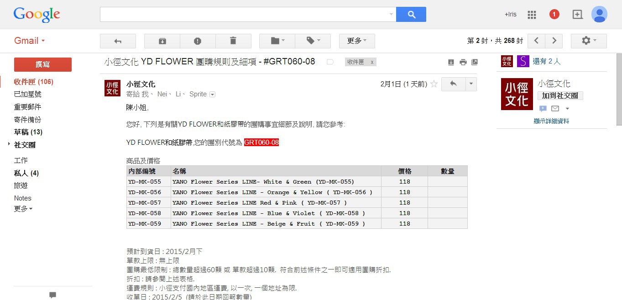Click the 小徑文化 sender avatar in message
This screenshot has width=622, height=301.
[112, 88]
